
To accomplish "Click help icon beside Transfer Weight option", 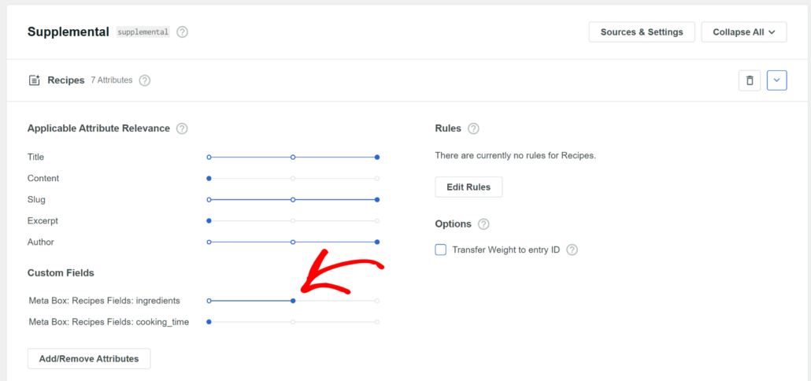I will tap(572, 250).
